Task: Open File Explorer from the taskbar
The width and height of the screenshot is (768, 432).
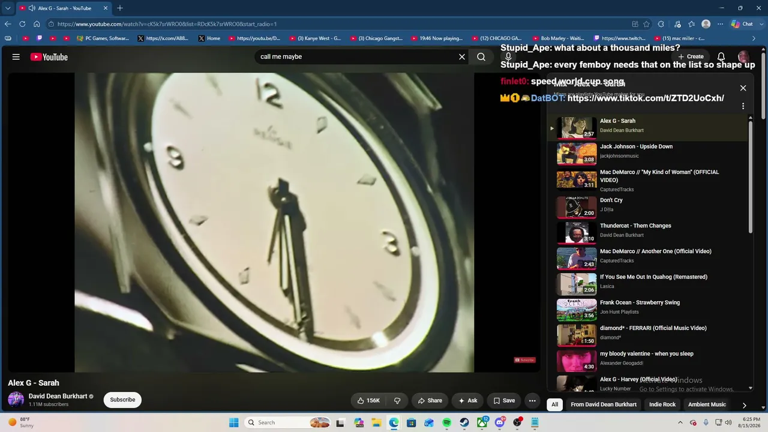Action: click(x=376, y=422)
